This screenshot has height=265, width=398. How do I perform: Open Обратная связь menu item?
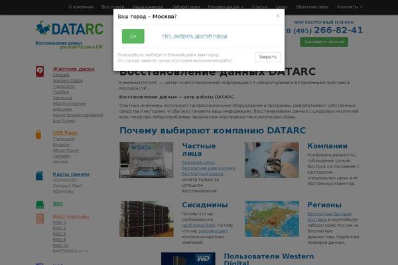click(x=312, y=7)
